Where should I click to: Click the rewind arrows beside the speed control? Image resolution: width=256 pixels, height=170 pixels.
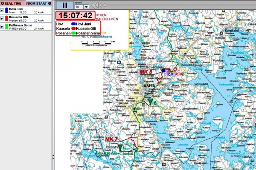coord(99,5)
